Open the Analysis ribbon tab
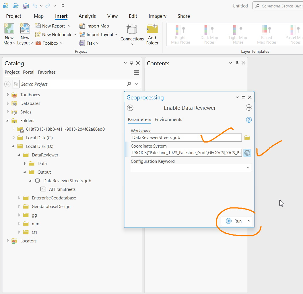Screen dimensions: 303x294 87,16
